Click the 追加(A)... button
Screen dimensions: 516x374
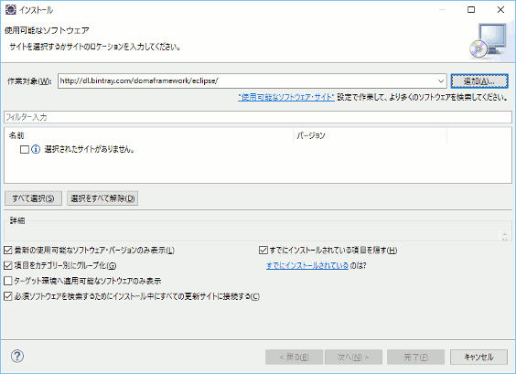coord(479,80)
